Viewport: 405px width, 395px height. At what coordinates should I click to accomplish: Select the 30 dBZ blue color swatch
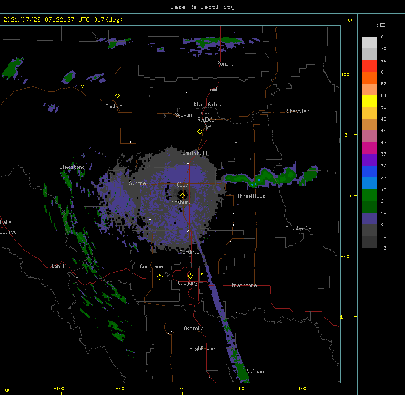[369, 183]
